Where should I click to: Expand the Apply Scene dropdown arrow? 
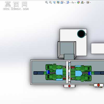[85, 3]
